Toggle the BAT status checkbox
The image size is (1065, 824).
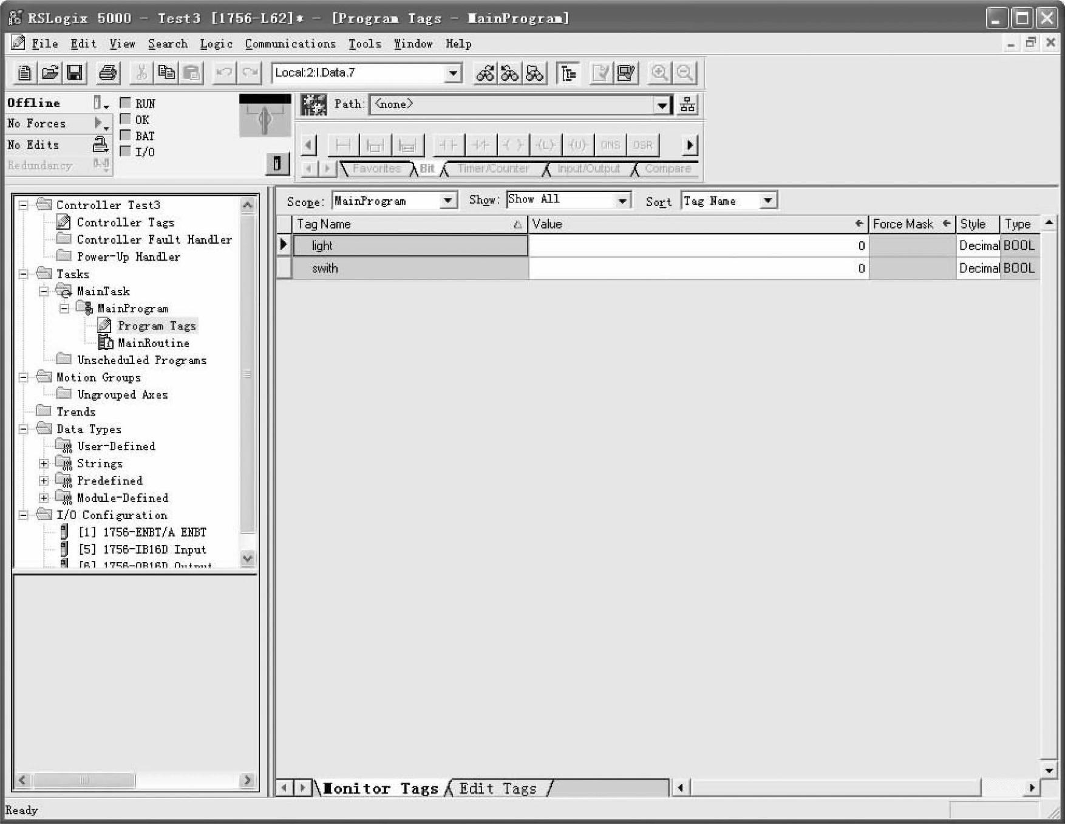click(126, 135)
